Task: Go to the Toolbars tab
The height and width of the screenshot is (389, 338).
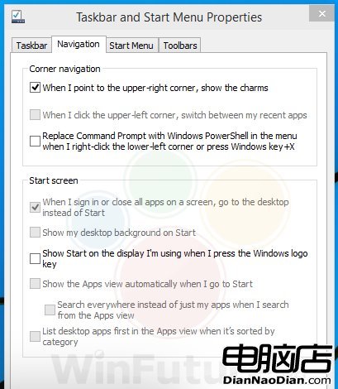Action: [180, 46]
